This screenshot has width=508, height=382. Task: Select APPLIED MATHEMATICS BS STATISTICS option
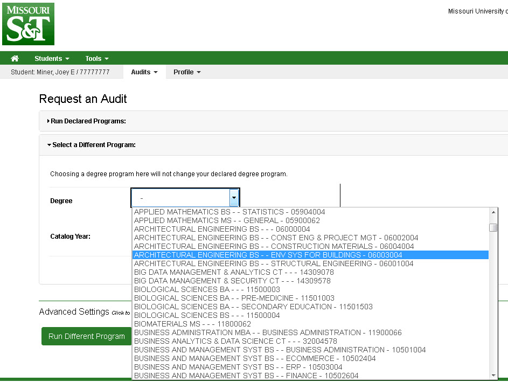tap(310, 212)
